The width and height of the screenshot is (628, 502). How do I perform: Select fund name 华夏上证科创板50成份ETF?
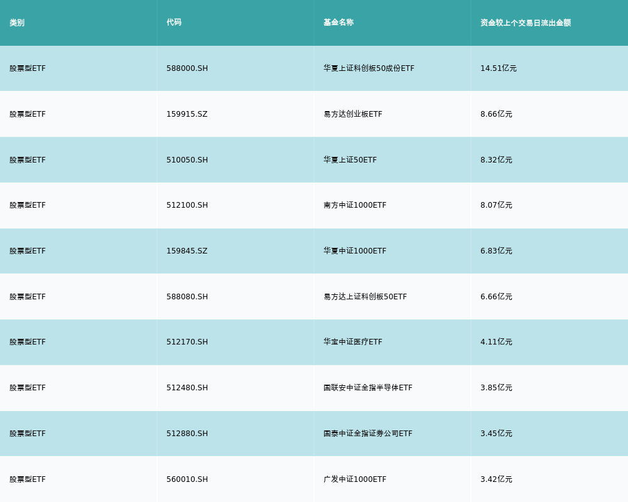[369, 68]
